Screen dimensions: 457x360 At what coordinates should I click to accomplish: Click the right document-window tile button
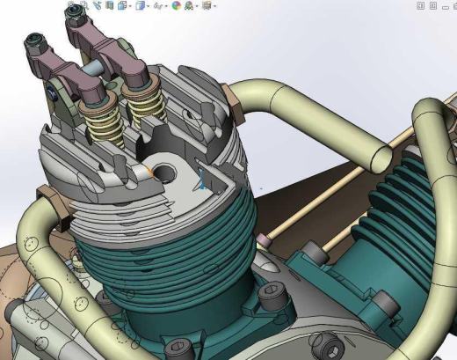433,5
